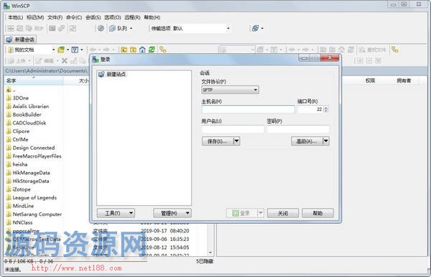
Task: Click the local panel filter icon
Action: point(75,50)
